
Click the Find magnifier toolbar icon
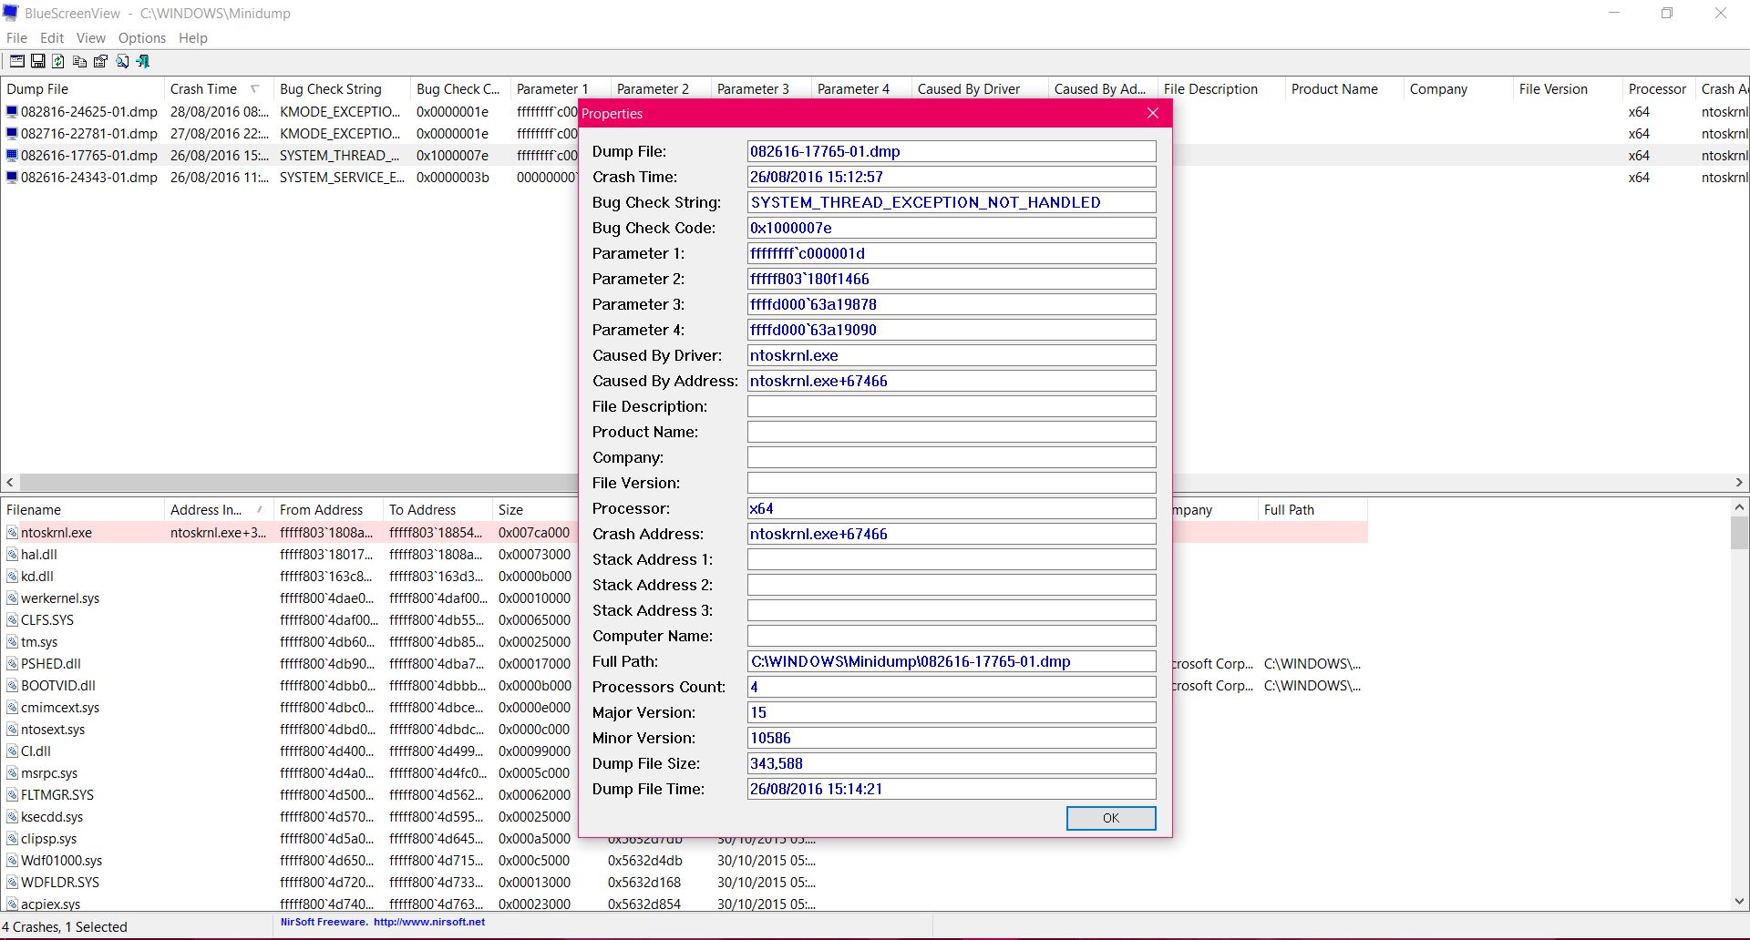pos(121,61)
